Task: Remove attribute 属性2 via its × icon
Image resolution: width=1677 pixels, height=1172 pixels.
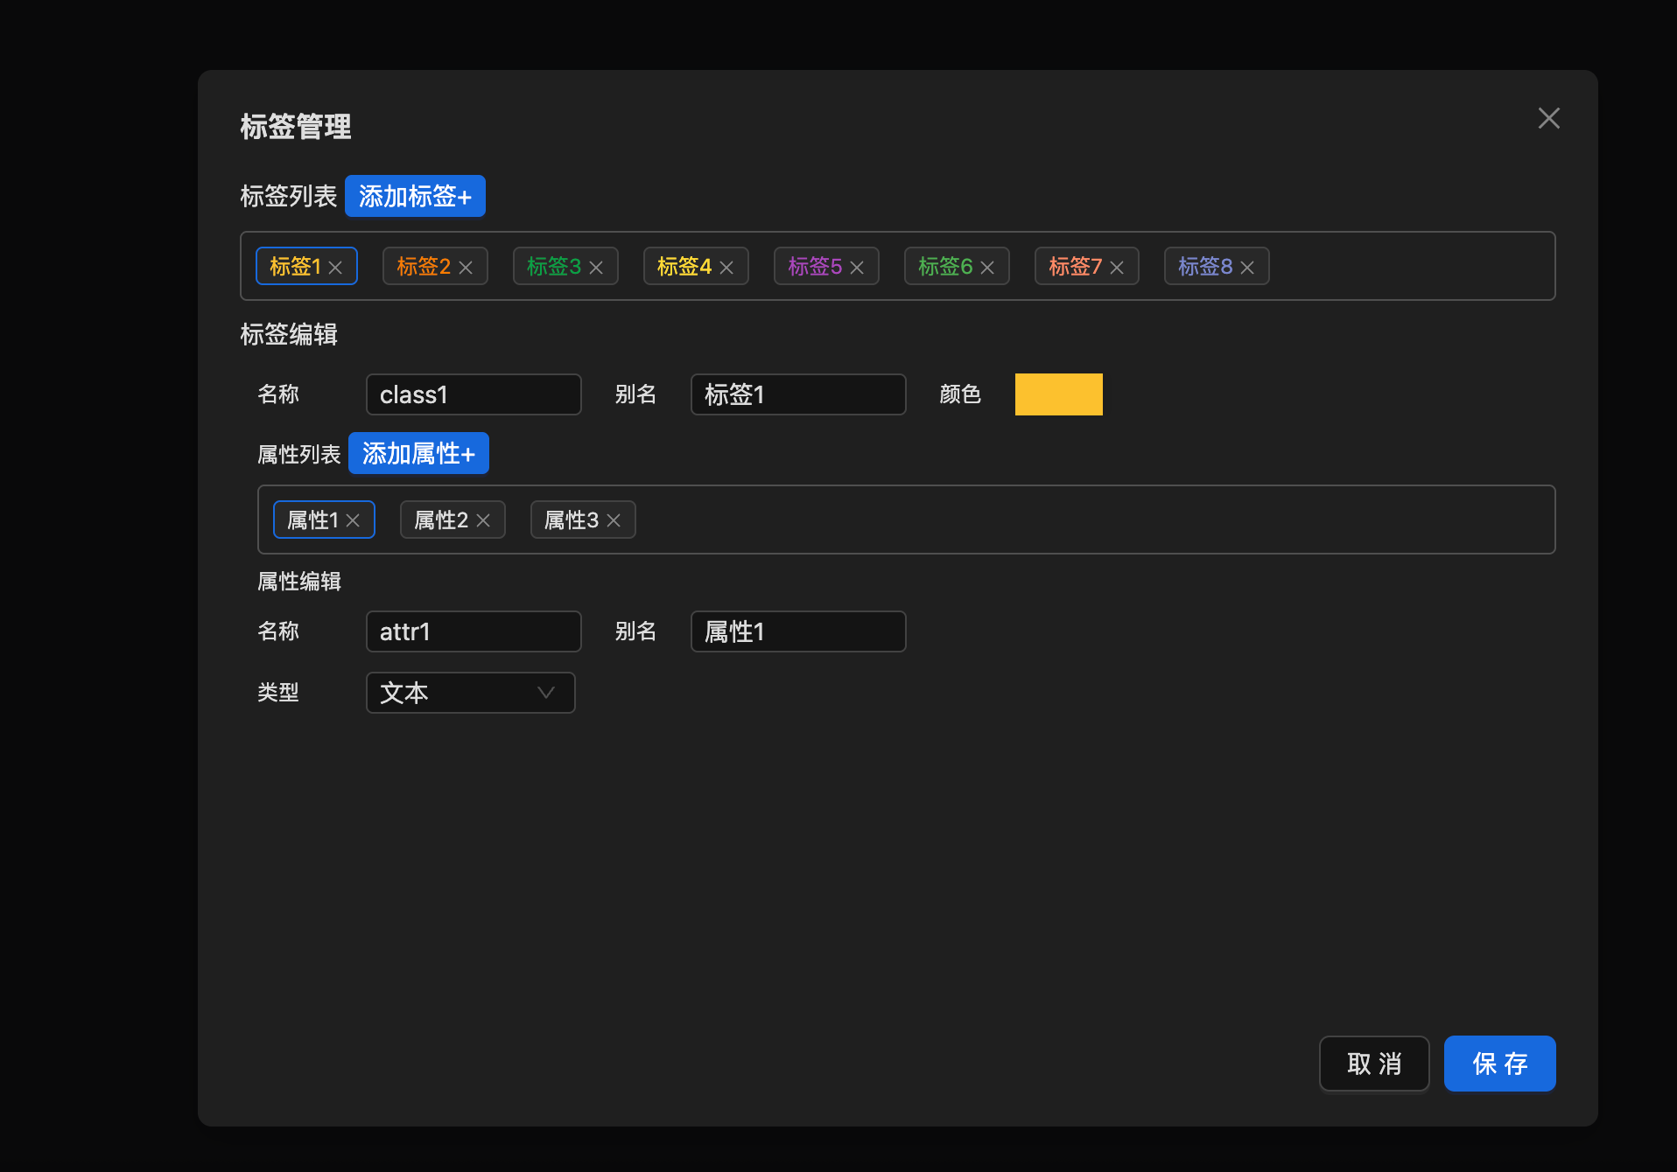Action: 483,520
